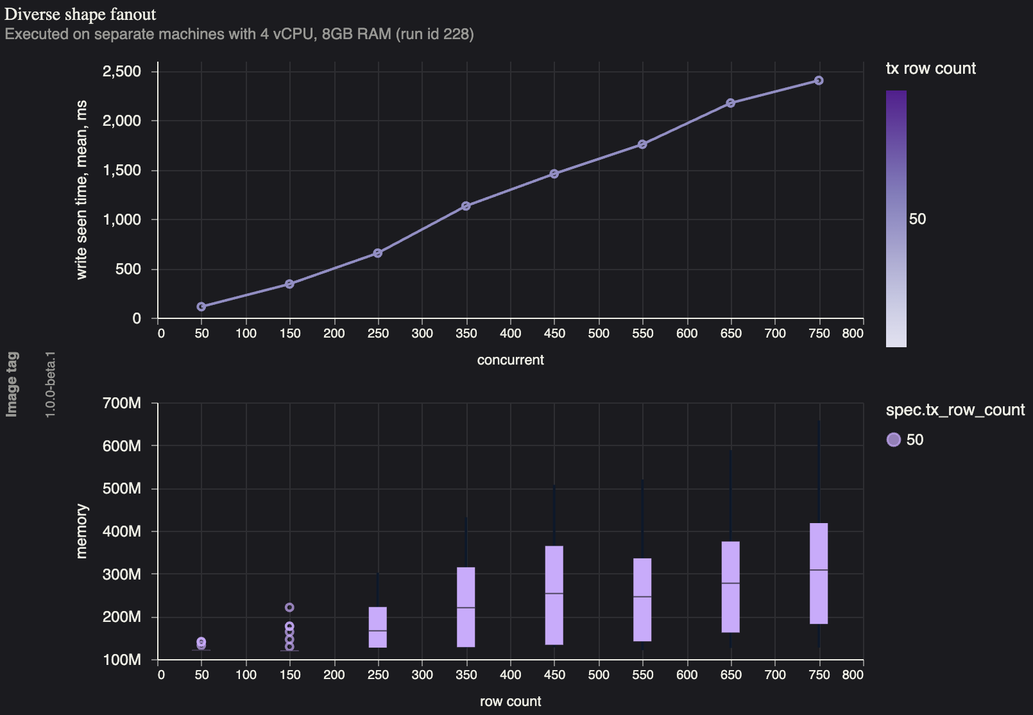1033x715 pixels.
Task: Click the line data point at concurrent 650
Action: (731, 103)
